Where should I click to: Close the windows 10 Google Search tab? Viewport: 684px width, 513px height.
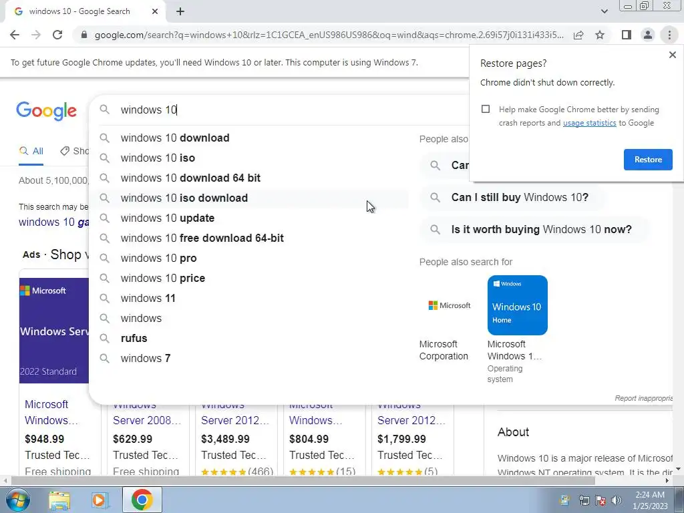point(155,11)
